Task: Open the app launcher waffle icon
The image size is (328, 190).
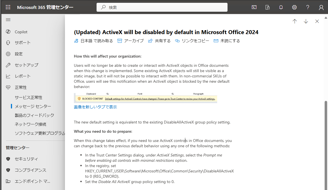Action: tap(8, 7)
